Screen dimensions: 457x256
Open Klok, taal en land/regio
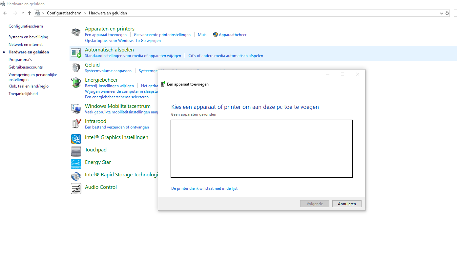click(x=29, y=86)
